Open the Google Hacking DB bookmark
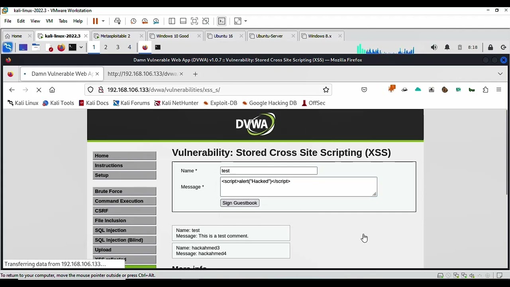Screen dimensions: 510x287 269,103
